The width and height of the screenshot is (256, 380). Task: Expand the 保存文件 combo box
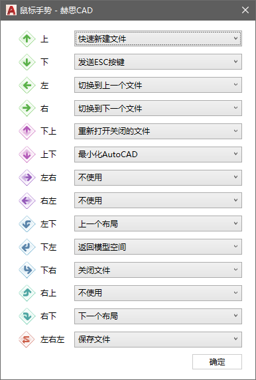pyautogui.click(x=158, y=340)
